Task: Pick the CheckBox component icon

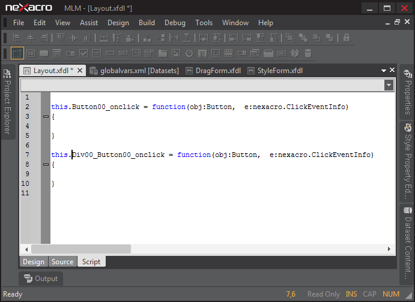Action: 83,53
